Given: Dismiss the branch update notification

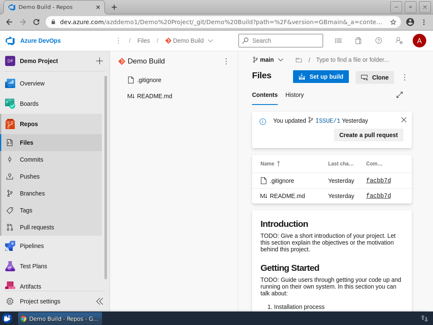Looking at the screenshot, I should (x=404, y=120).
